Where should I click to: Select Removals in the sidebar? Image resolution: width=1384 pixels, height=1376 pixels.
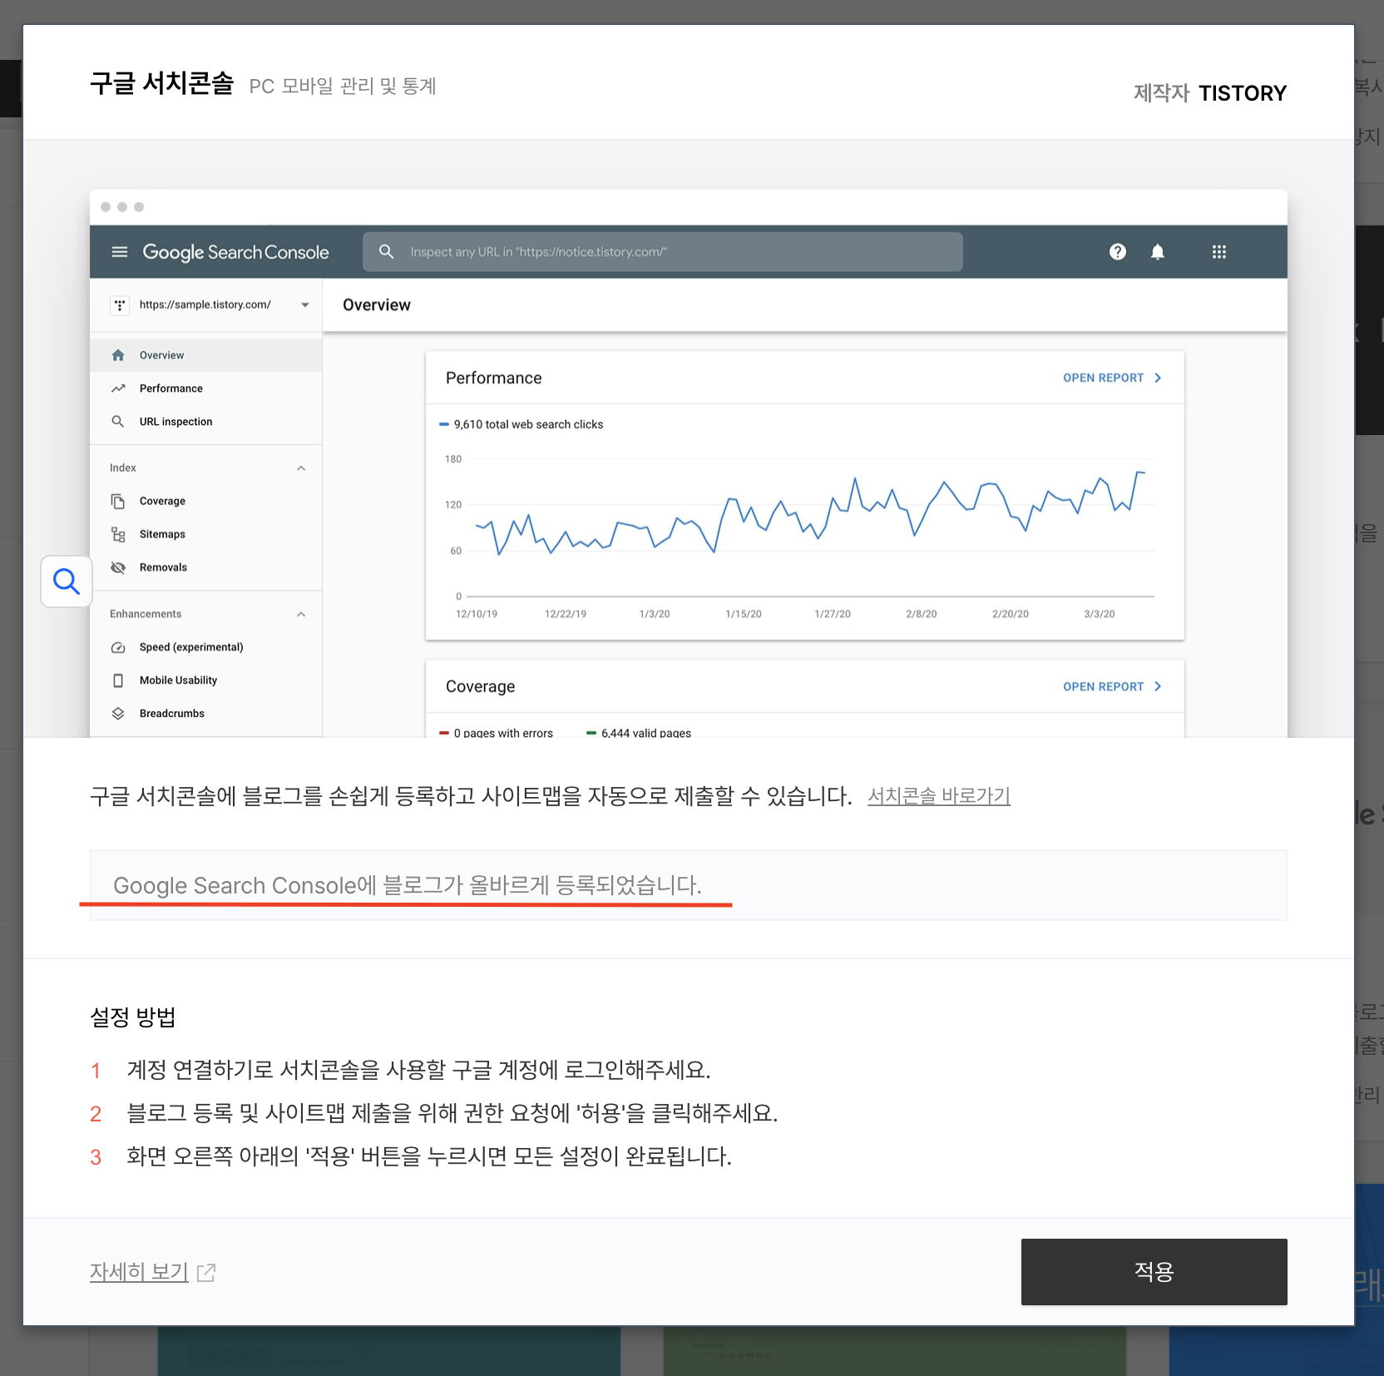click(x=206, y=567)
